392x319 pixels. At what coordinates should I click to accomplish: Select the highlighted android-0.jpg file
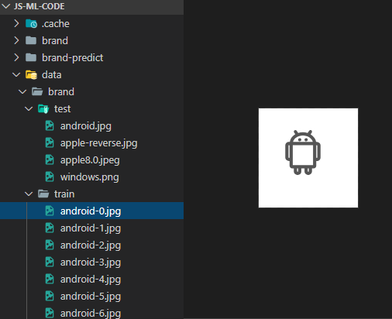click(x=91, y=211)
